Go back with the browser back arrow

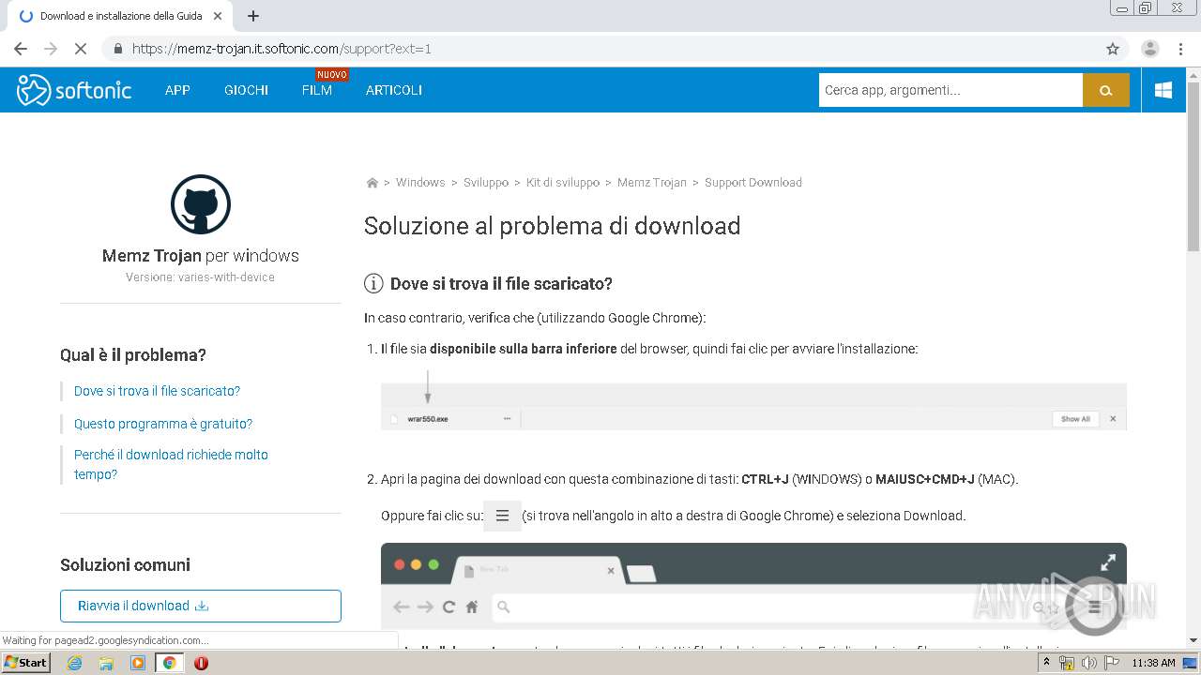(x=21, y=49)
